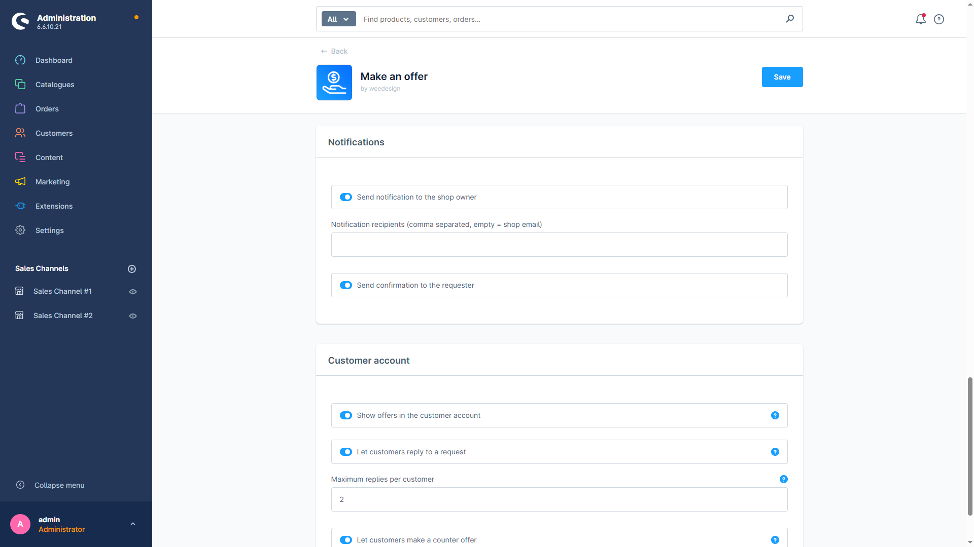Viewport: 974px width, 547px height.
Task: Click the storefront icon for Sales Channel #1
Action: pyautogui.click(x=19, y=291)
